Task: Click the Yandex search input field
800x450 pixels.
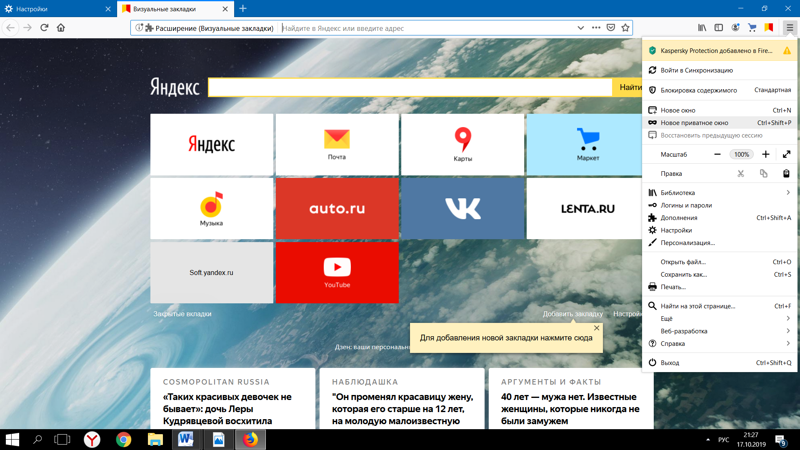Action: (x=410, y=87)
